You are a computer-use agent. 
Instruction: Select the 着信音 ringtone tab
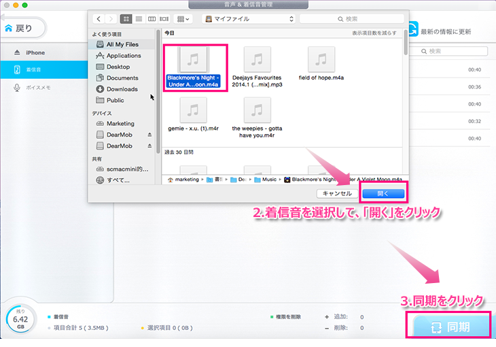[44, 69]
